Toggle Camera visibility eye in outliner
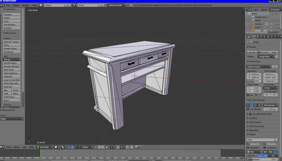Screen dimensions: 282x161 pyautogui.click(x=271, y=24)
